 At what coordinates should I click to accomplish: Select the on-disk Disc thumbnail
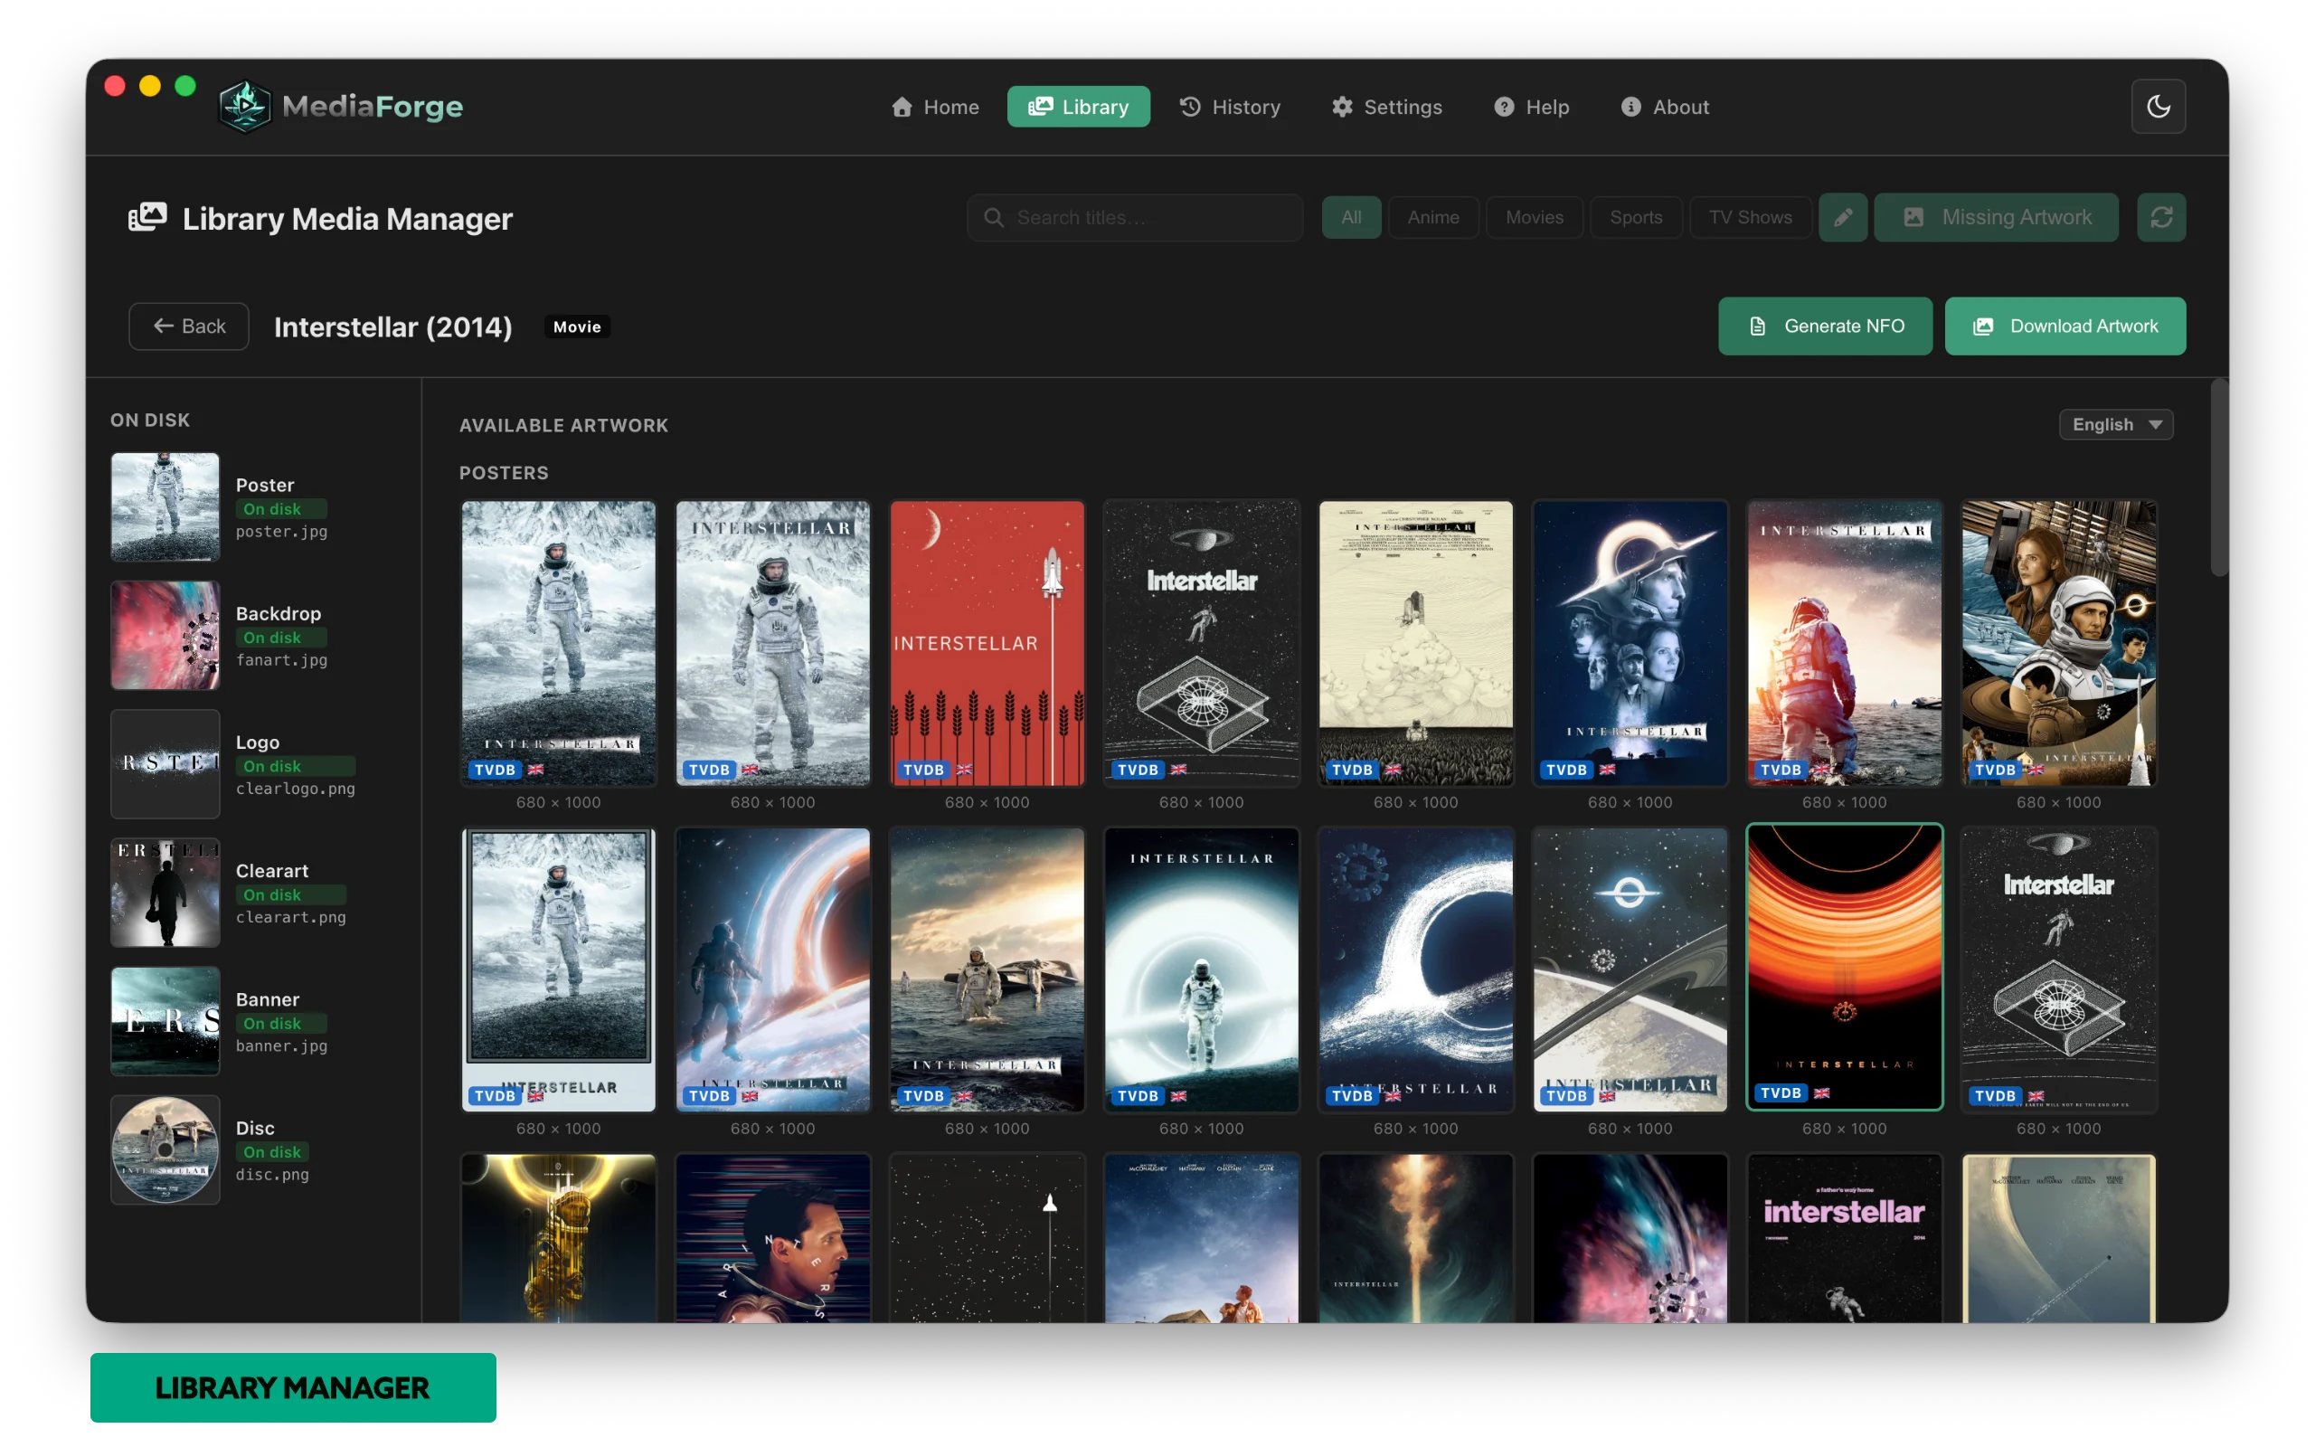[165, 1149]
